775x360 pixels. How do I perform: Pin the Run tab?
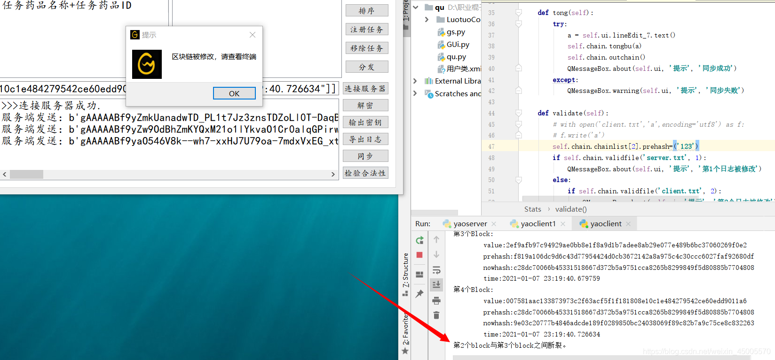pos(419,294)
